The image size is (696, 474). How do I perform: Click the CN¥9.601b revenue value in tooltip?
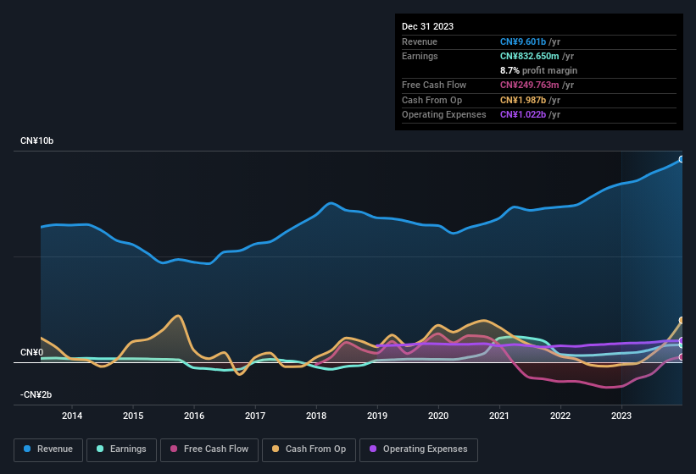coord(523,41)
